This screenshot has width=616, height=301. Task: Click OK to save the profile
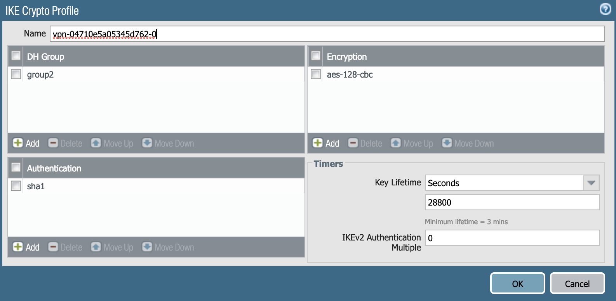coord(517,284)
